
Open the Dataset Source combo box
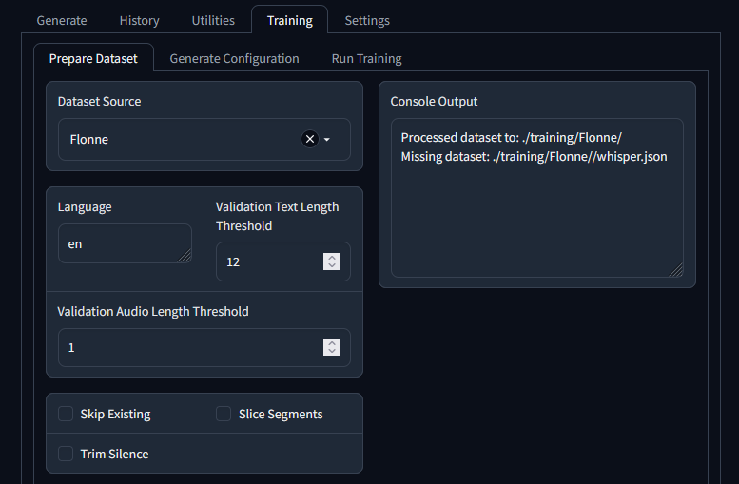pos(204,140)
